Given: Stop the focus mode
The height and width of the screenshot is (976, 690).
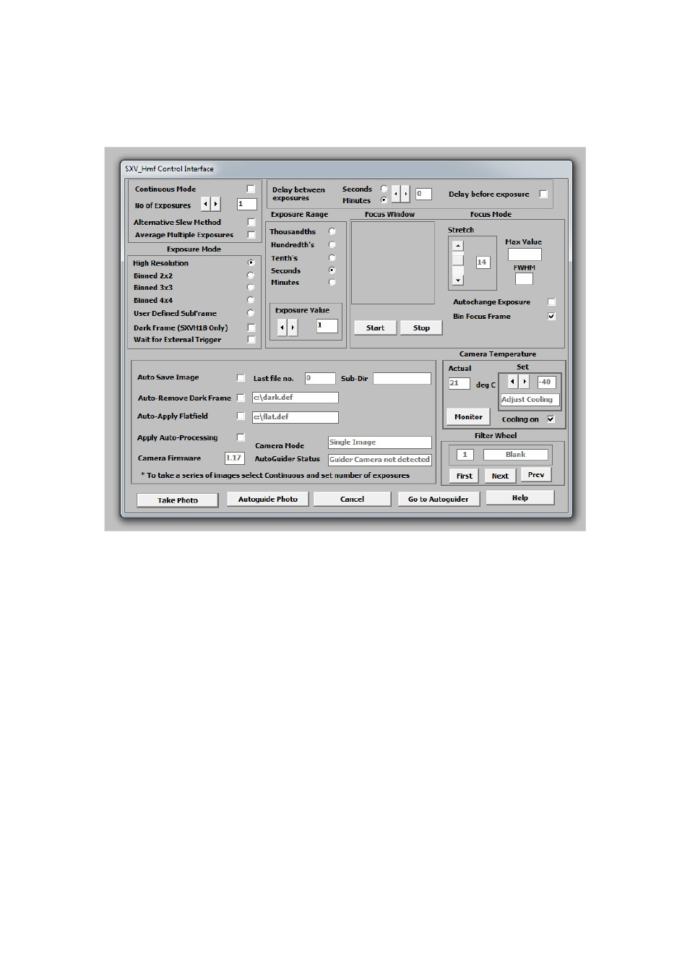Looking at the screenshot, I should click(421, 328).
